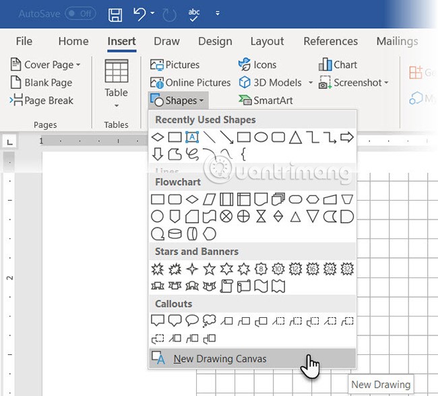Select the straight Line shape in recent shapes
438x396 pixels.
[209, 137]
